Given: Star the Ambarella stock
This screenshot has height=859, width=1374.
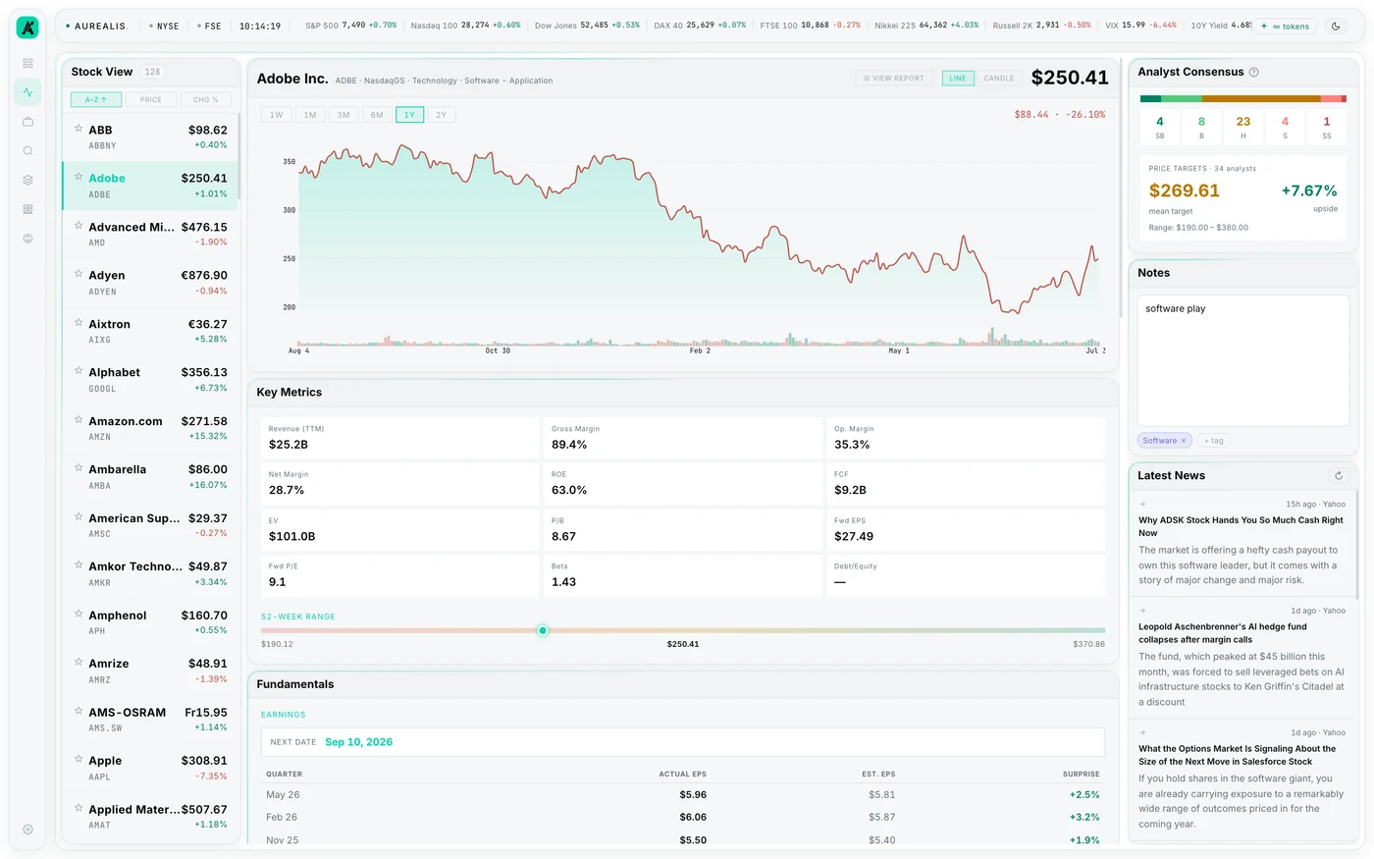Looking at the screenshot, I should pyautogui.click(x=79, y=467).
